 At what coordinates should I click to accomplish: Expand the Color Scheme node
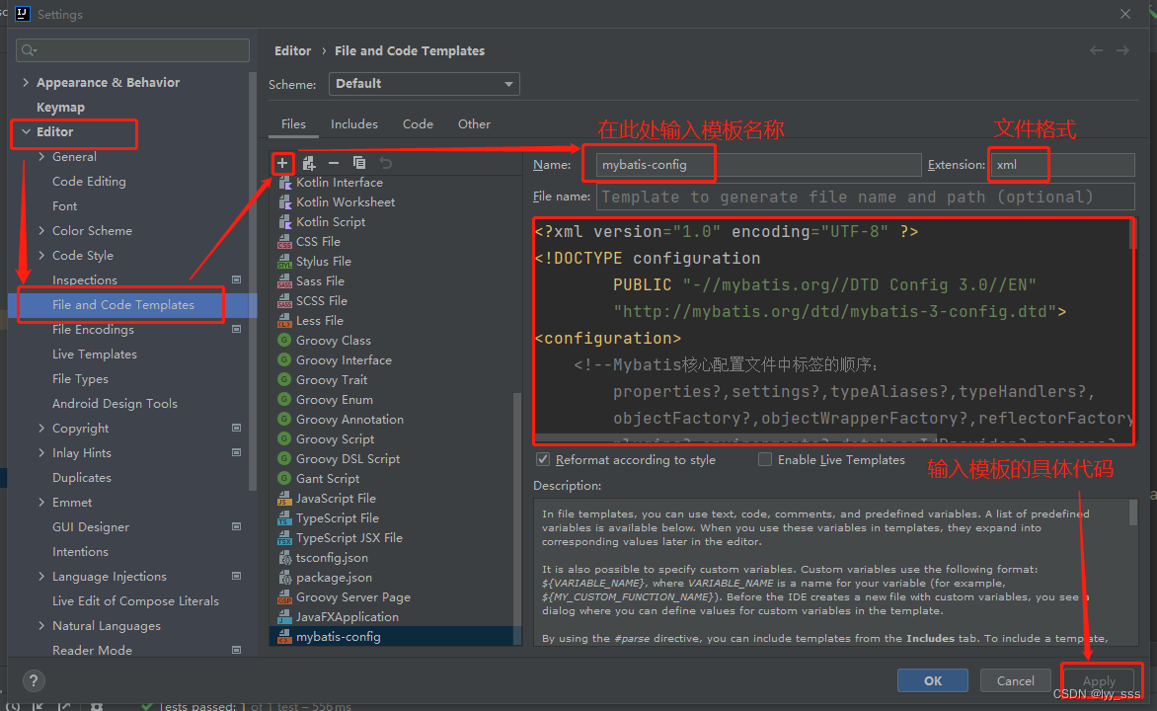41,230
